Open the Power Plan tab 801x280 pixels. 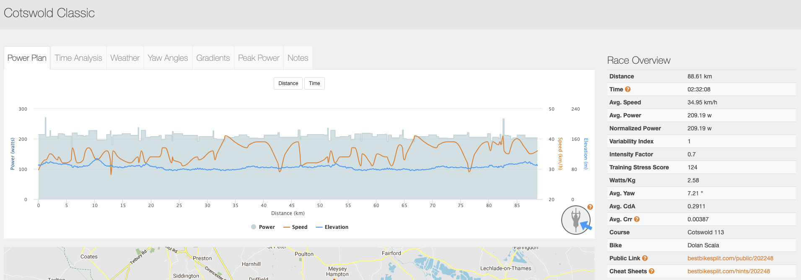tap(27, 58)
